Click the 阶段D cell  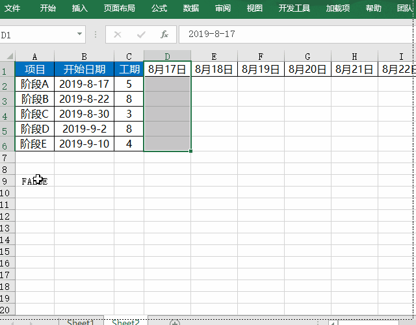coord(34,129)
